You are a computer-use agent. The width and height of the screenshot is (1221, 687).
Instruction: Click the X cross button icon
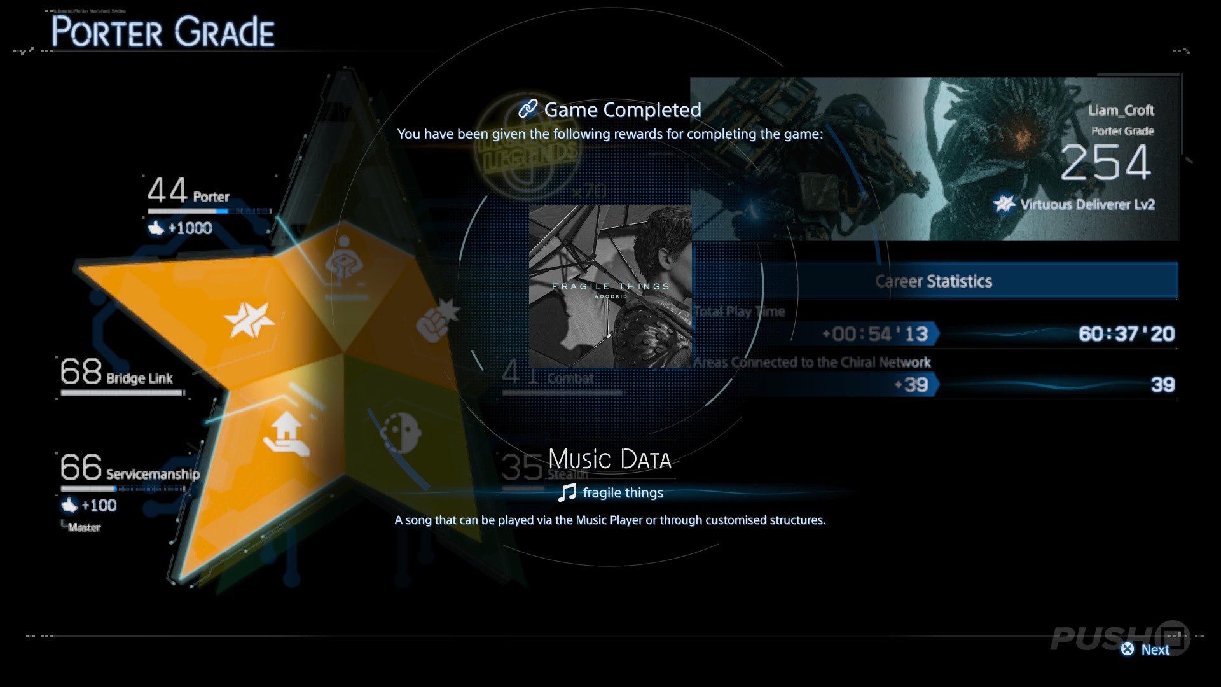[1128, 649]
